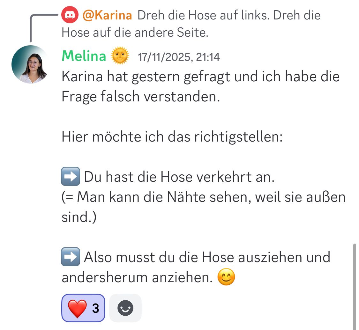Click the message timestamp 17/11/2025, 21:14
The image size is (359, 330).
click(x=179, y=57)
